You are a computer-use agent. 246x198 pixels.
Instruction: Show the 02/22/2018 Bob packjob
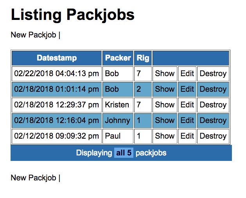(x=165, y=73)
